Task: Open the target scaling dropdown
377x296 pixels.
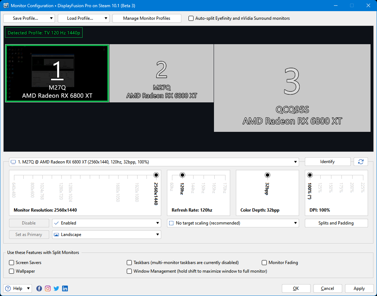Action: 233,223
